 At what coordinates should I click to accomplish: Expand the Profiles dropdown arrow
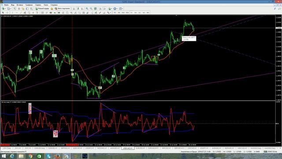pyautogui.click(x=11, y=8)
